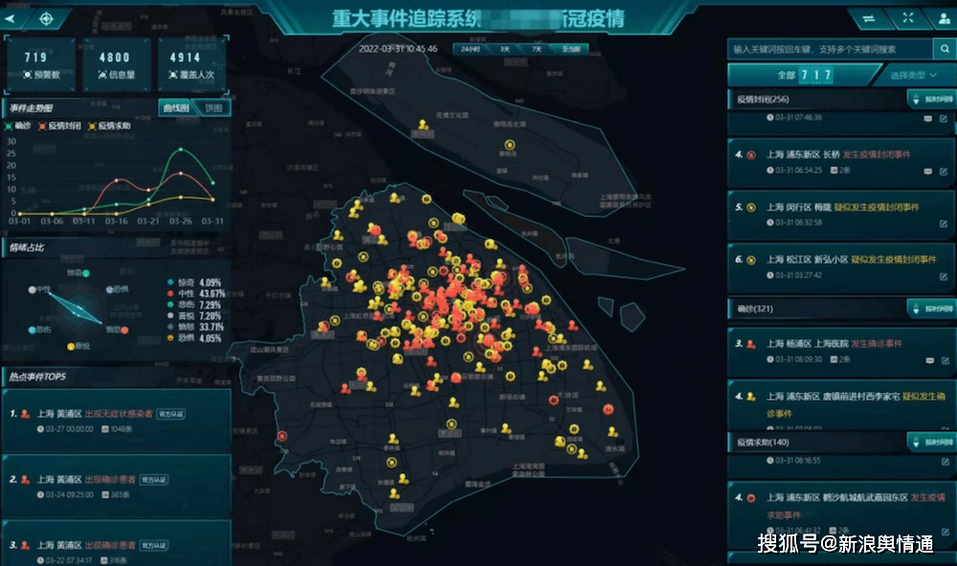Toggle the 确诊 legend in the trend chart
This screenshot has width=957, height=566.
[x=17, y=125]
